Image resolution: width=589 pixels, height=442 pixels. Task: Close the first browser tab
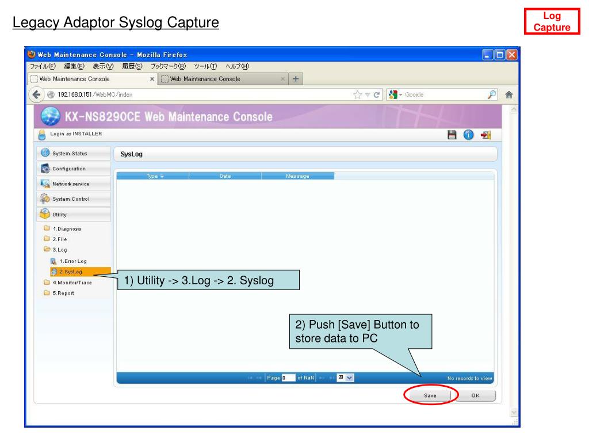pos(152,79)
